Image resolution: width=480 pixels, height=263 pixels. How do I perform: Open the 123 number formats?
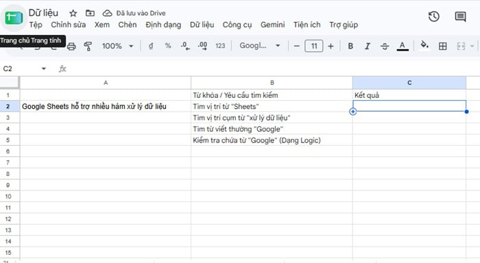220,46
